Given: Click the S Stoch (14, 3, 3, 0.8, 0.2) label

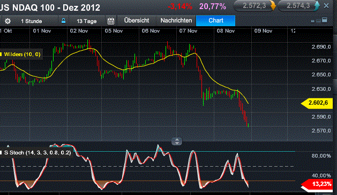Looking at the screenshot, I should point(38,153).
